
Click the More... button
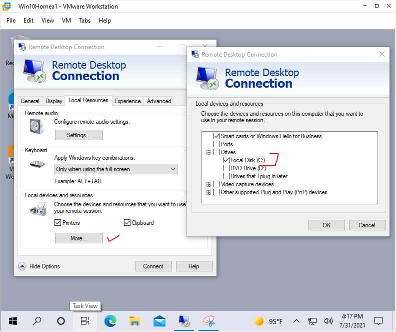click(x=79, y=238)
